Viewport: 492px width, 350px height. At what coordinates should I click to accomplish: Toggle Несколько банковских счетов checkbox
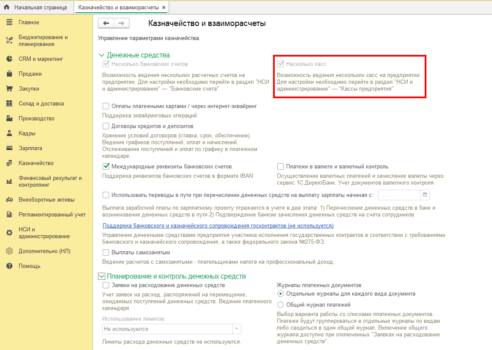click(x=106, y=64)
